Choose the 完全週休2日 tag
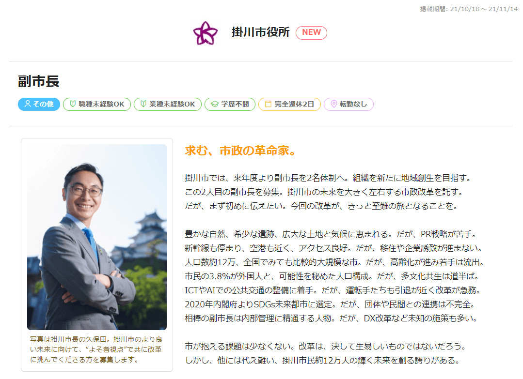 [289, 104]
